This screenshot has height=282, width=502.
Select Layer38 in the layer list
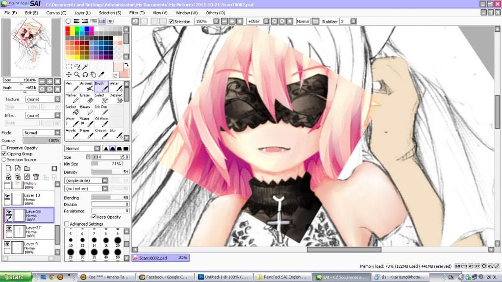[x=28, y=215]
